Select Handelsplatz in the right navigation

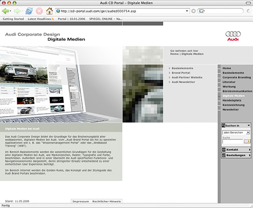[x=232, y=100]
